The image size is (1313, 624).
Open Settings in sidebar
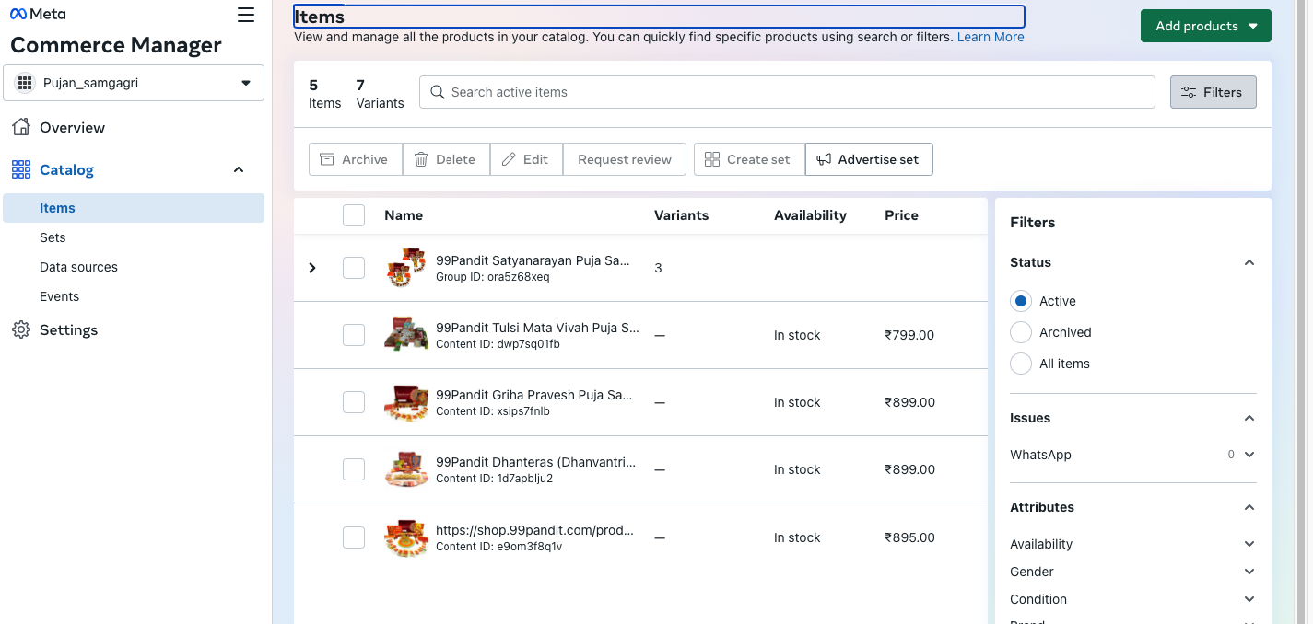point(134,329)
